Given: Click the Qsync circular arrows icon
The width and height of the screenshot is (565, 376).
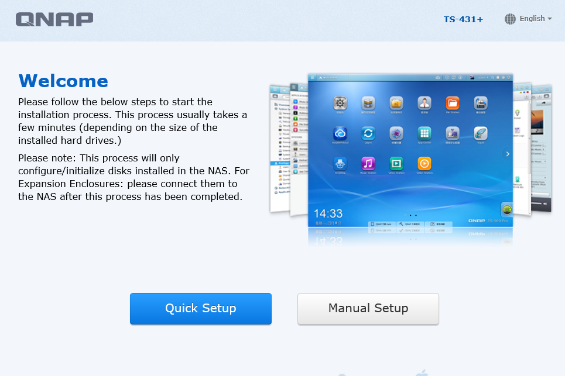Looking at the screenshot, I should pyautogui.click(x=368, y=133).
